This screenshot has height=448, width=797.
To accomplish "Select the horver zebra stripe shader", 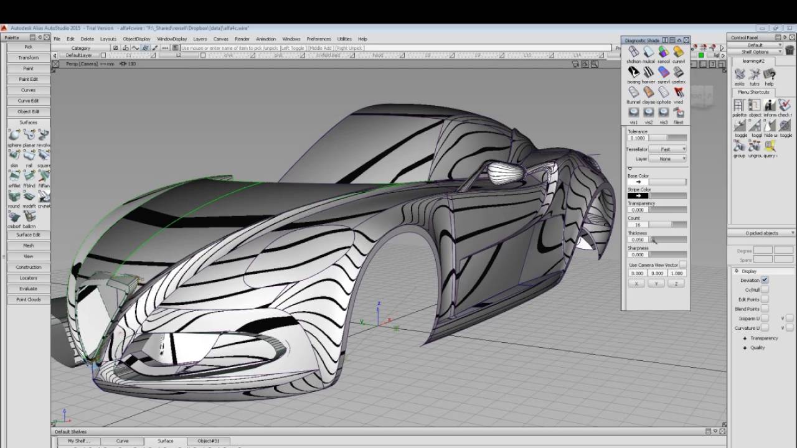I will pyautogui.click(x=648, y=73).
